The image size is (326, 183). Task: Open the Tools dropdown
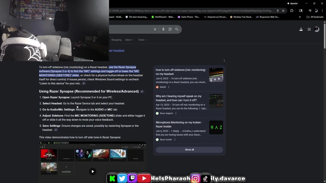[142, 40]
